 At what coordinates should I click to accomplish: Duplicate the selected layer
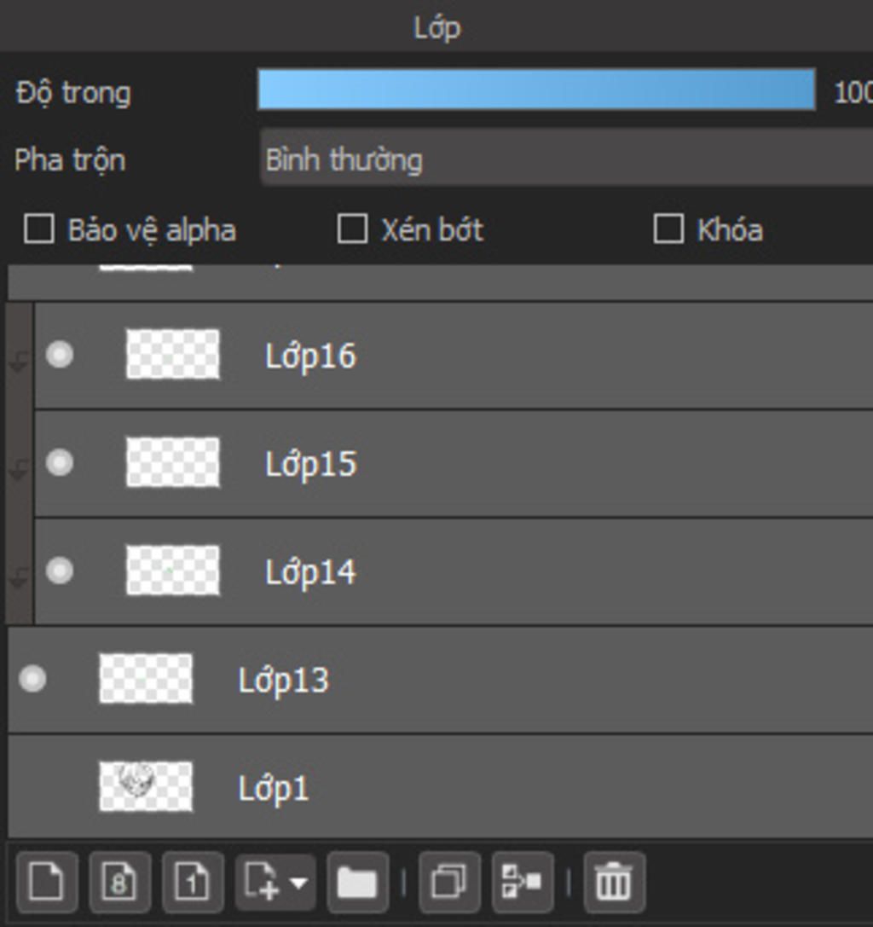pos(449,882)
